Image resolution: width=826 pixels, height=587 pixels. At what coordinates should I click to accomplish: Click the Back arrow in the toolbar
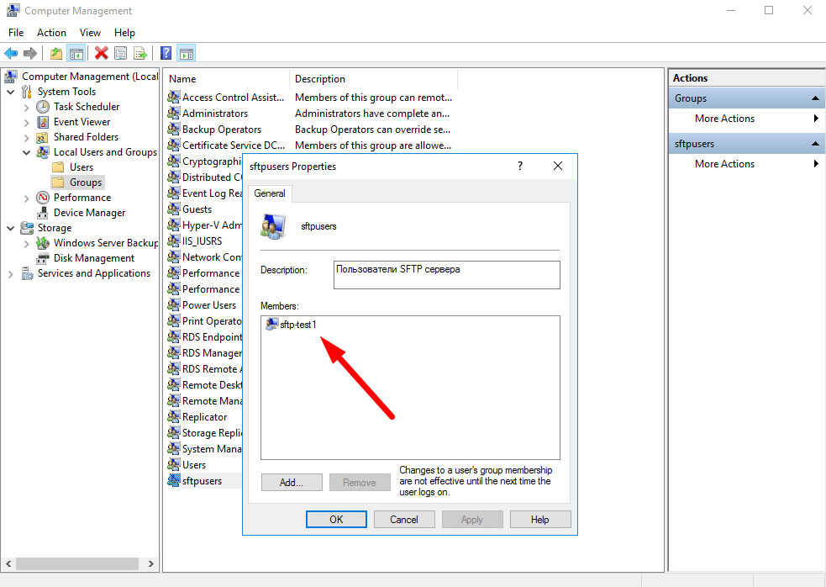[11, 53]
